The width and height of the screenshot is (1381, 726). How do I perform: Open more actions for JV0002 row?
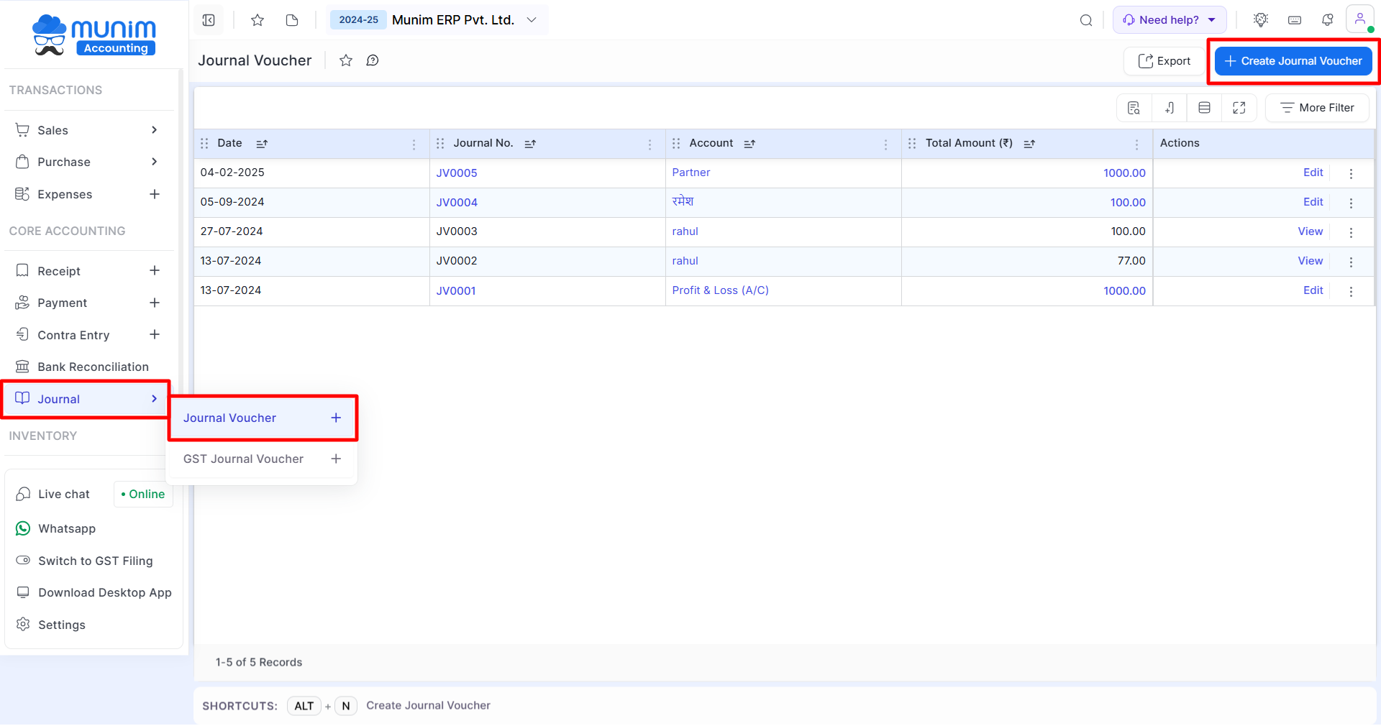(x=1351, y=262)
